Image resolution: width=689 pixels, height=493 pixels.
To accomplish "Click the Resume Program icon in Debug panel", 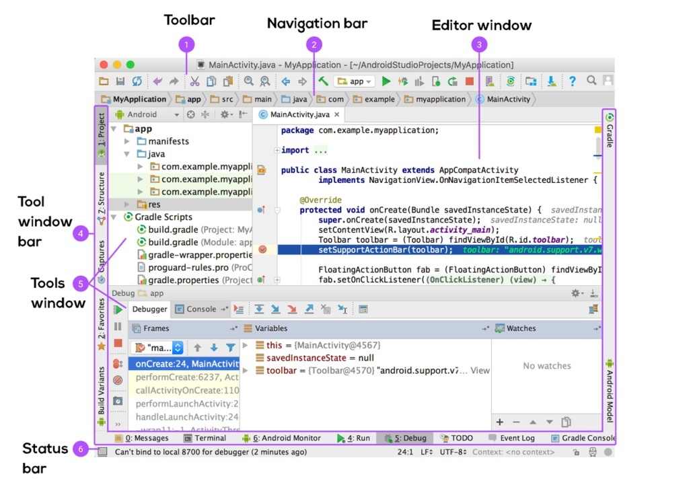I will pyautogui.click(x=118, y=309).
